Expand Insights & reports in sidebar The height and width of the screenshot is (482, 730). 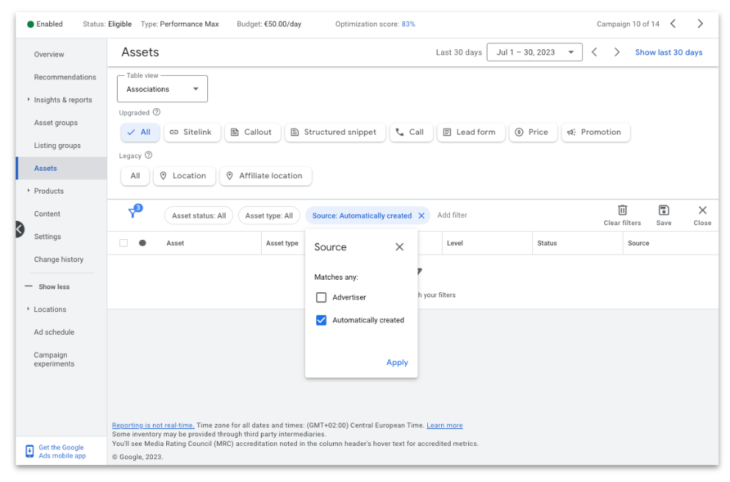[x=62, y=100]
